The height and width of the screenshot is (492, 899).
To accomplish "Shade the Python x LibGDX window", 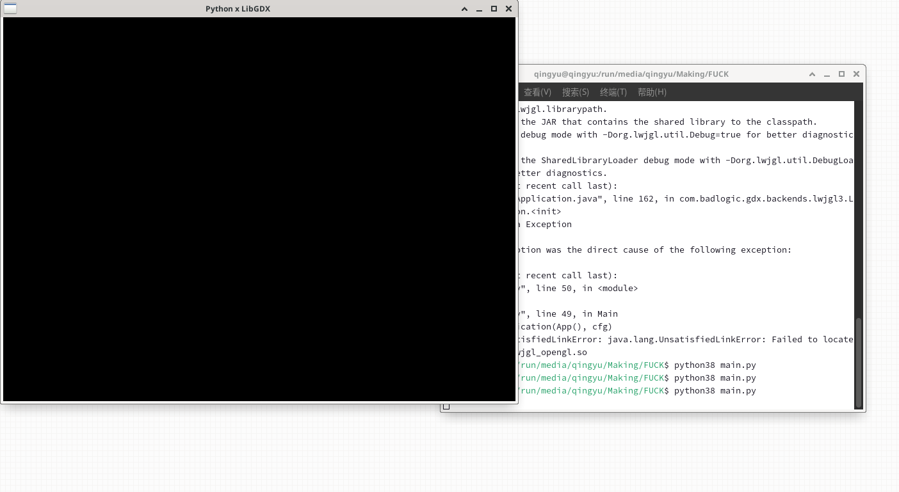I will 464,9.
